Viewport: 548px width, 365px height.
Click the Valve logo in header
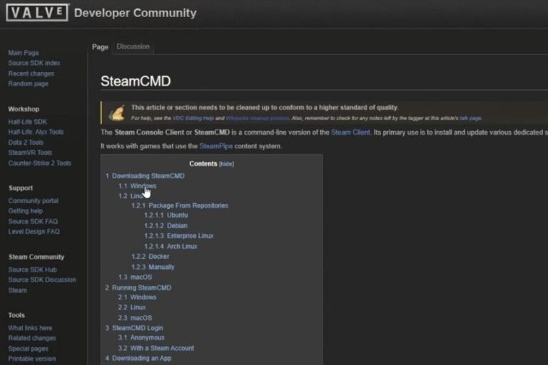coord(37,13)
